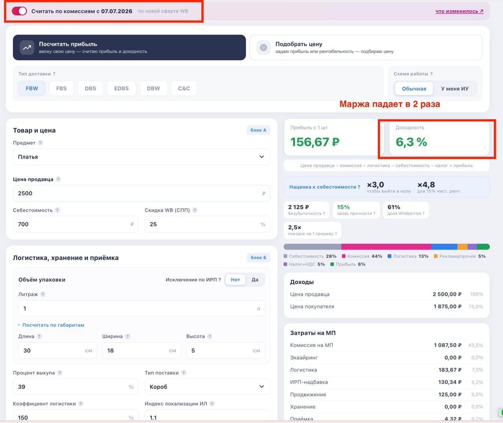Image resolution: width=503 pixels, height=423 pixels.
Task: Open the Тип поставки Короб dropdown
Action: [x=207, y=387]
